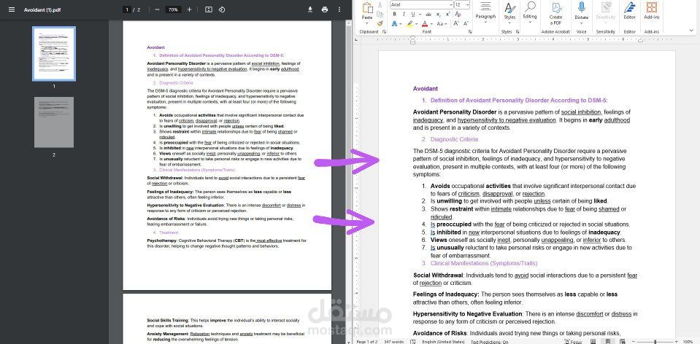
Task: Click Decrease Font Size icon
Action: click(x=466, y=23)
